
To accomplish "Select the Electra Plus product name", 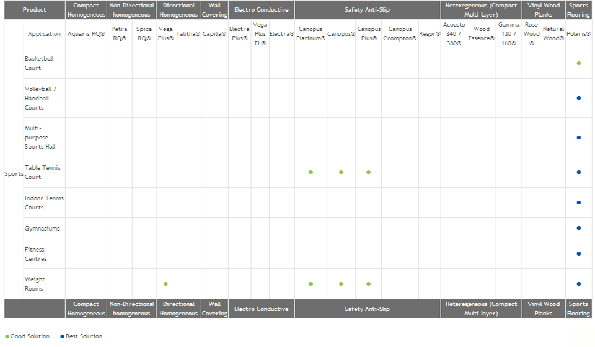I will (239, 33).
